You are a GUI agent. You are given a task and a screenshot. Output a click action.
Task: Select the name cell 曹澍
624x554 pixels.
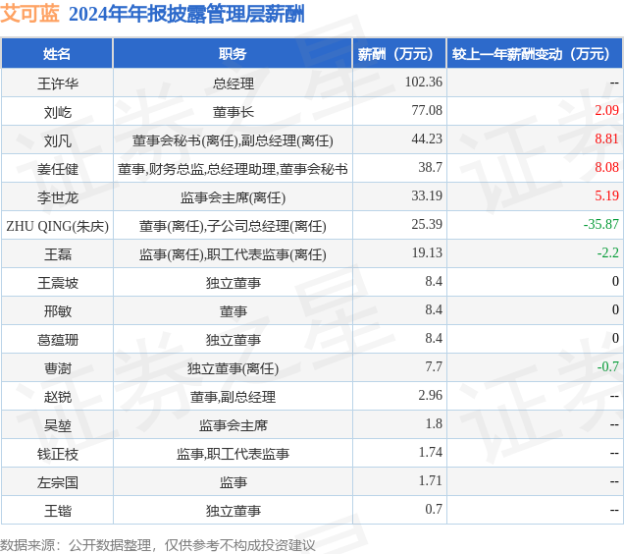(x=58, y=368)
